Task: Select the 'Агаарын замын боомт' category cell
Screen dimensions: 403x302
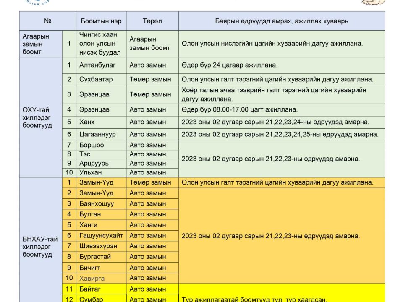Action: [41, 44]
